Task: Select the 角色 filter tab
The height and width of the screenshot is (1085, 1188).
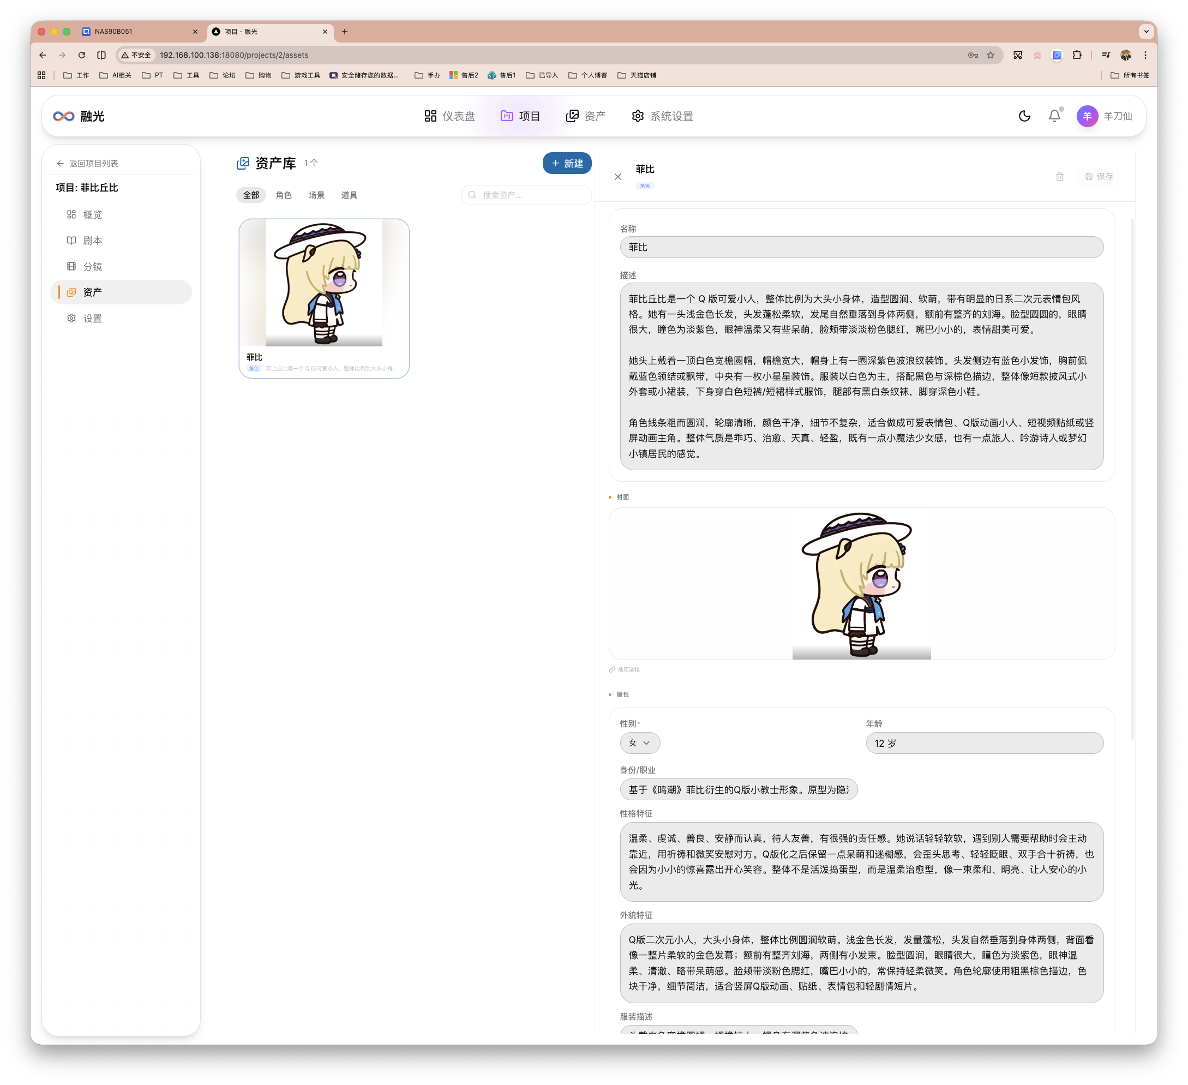Action: pos(284,195)
